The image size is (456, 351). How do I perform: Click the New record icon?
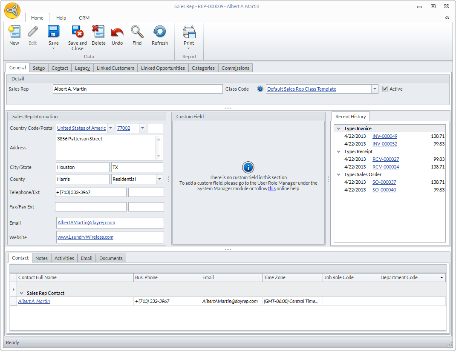(x=14, y=32)
